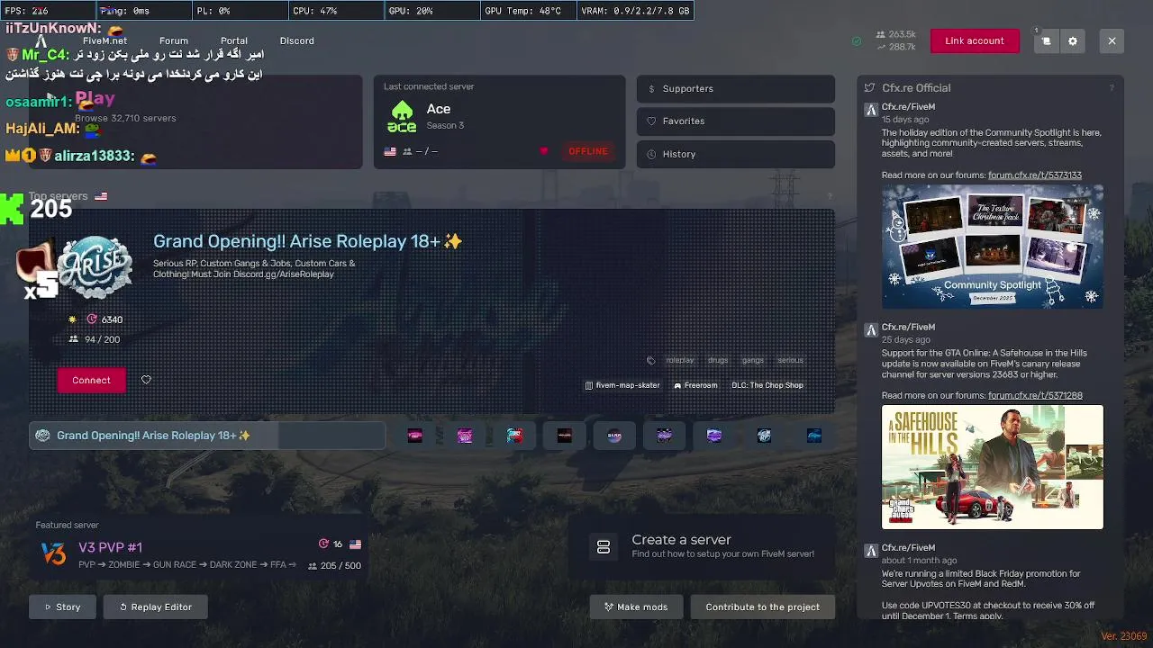Launch Story mode
The height and width of the screenshot is (648, 1153).
coord(62,607)
